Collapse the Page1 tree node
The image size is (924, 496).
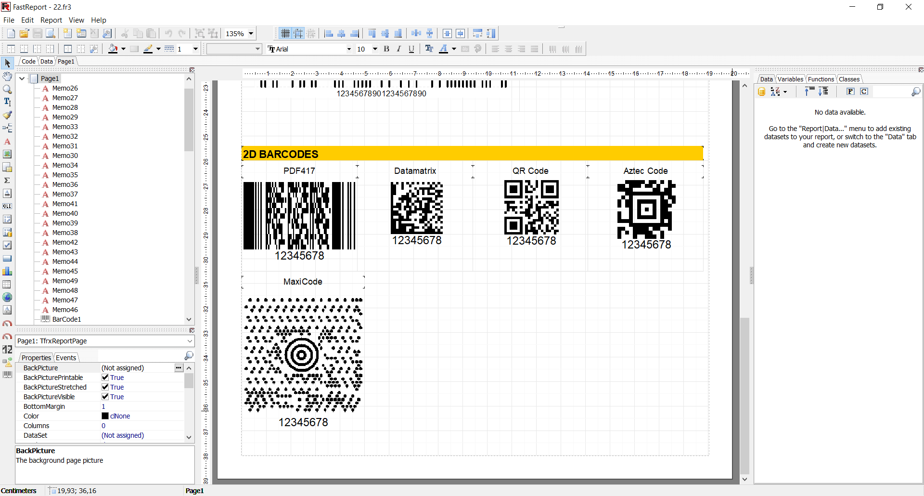tap(22, 78)
